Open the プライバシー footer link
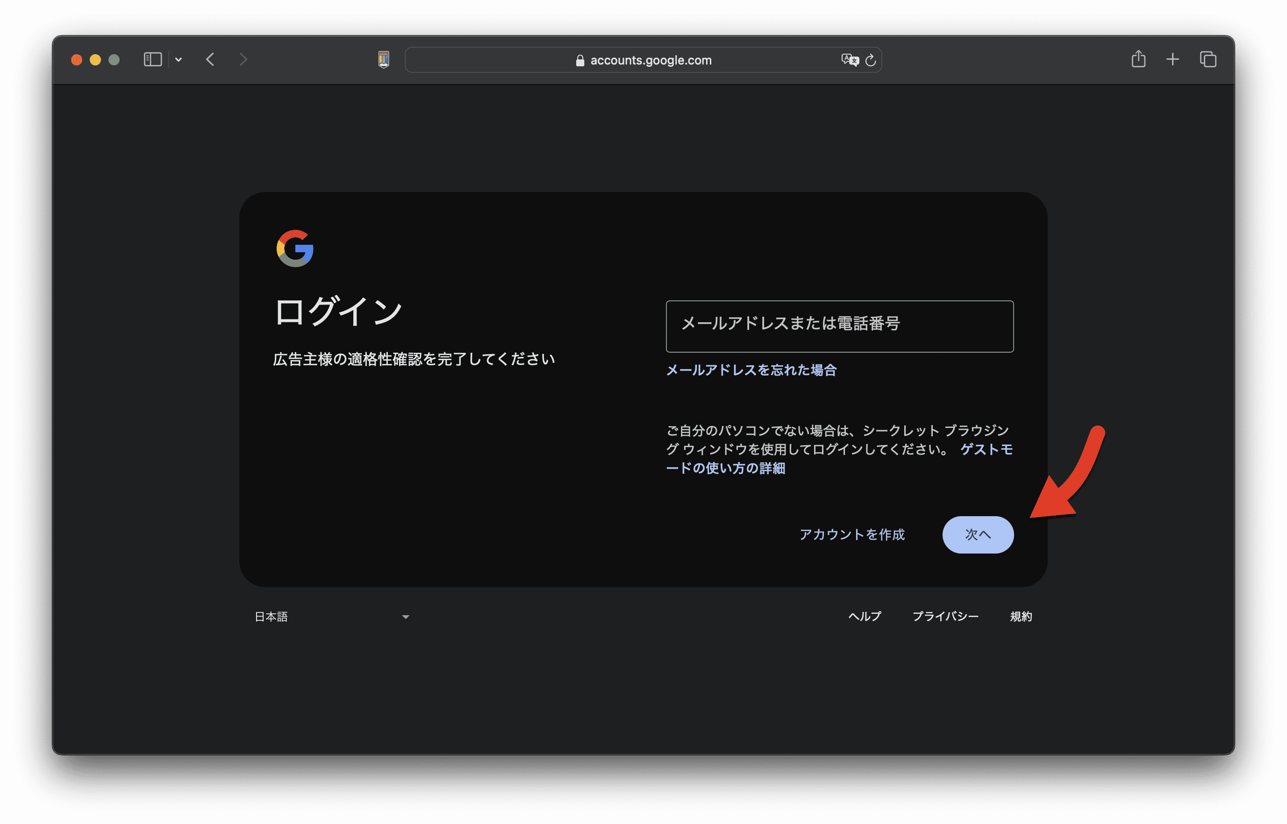Screen dimensions: 1287x824 pyautogui.click(x=945, y=617)
